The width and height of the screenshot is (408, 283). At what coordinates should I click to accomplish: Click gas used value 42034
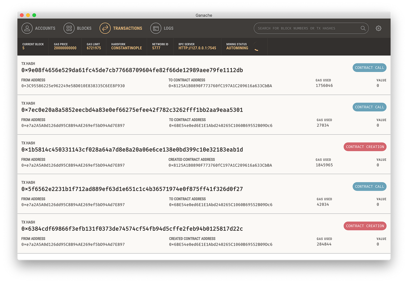pos(323,205)
